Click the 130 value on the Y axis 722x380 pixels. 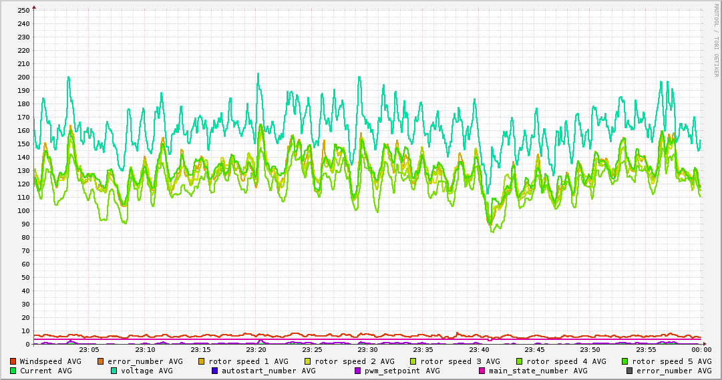pyautogui.click(x=23, y=171)
